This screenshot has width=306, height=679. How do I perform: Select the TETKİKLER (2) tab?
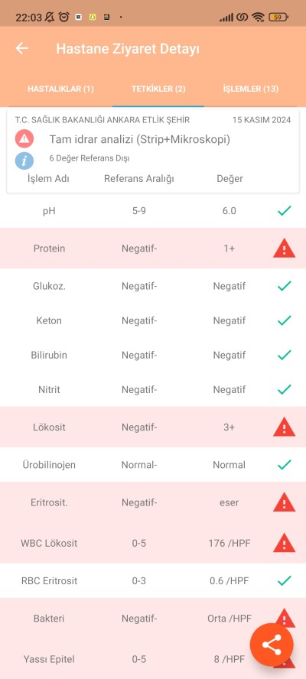click(x=158, y=89)
